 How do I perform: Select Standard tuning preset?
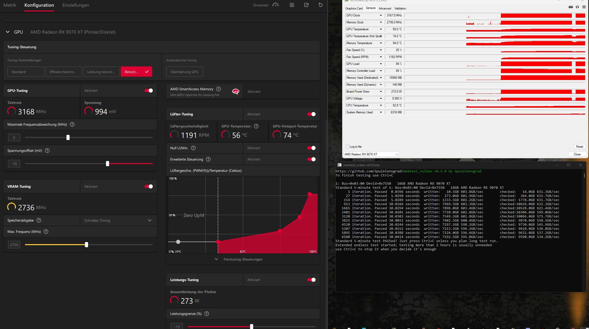pos(26,72)
